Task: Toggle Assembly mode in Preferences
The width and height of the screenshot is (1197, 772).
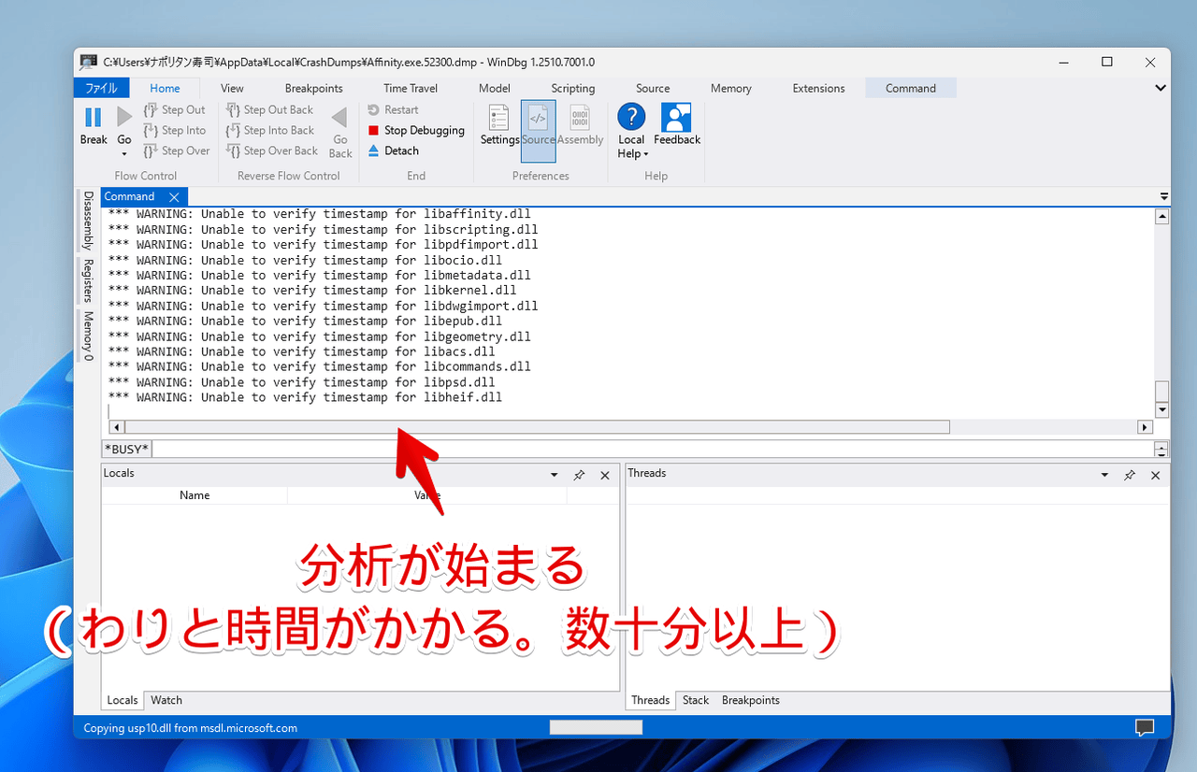Action: pyautogui.click(x=580, y=119)
